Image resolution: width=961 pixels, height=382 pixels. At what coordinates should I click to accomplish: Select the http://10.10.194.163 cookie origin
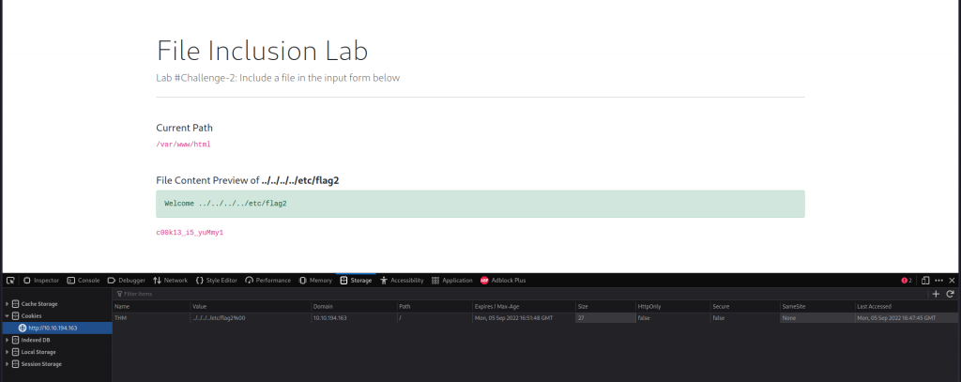point(53,328)
